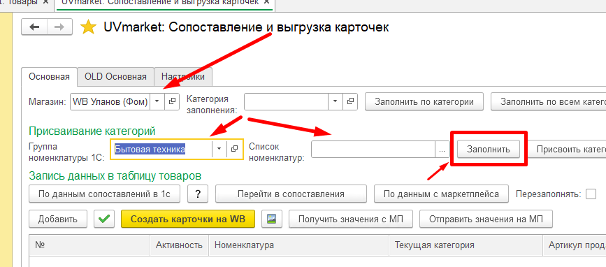The width and height of the screenshot is (606, 267).
Task: Click the Заполнить button
Action: coord(489,149)
